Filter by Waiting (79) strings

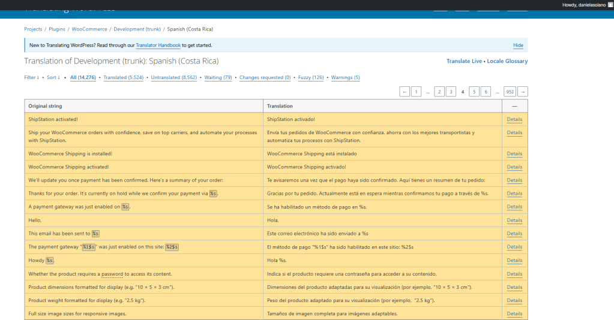click(218, 77)
